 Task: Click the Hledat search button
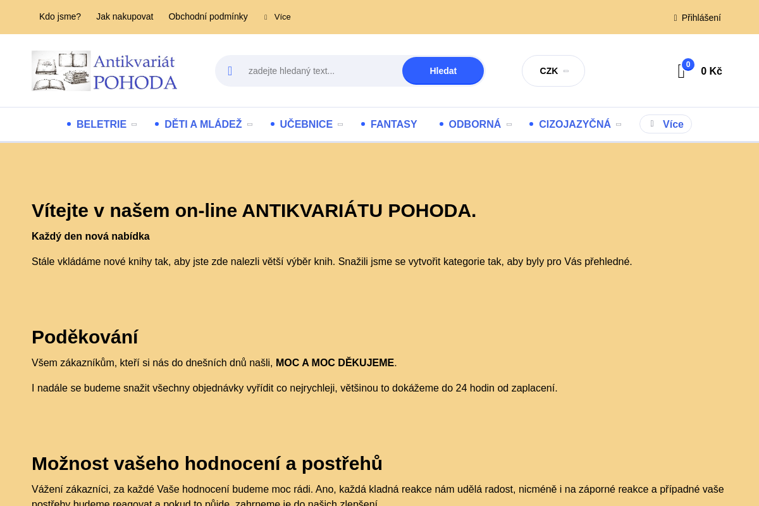point(443,71)
